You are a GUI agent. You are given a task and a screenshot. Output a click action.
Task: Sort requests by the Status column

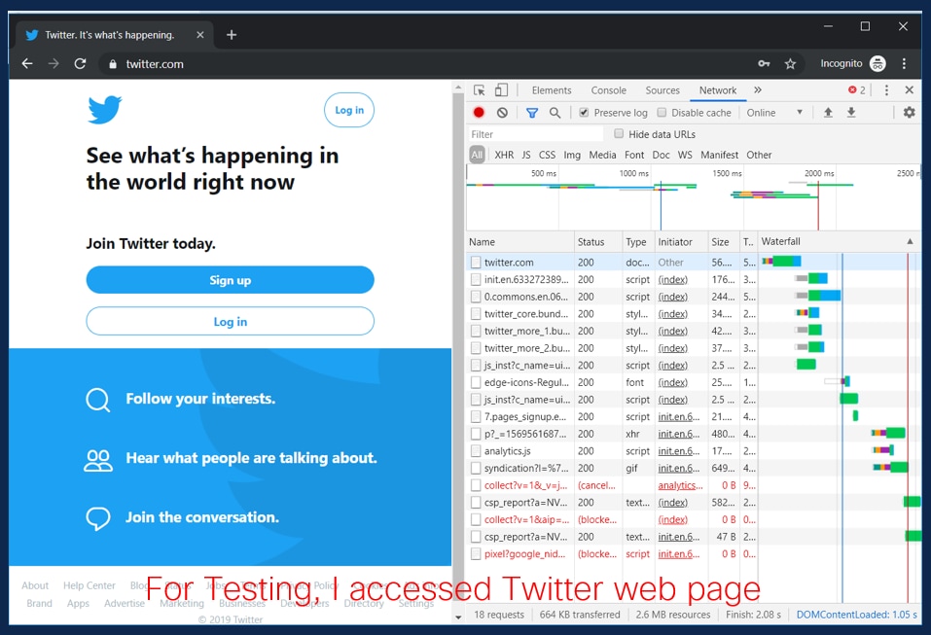(x=598, y=241)
